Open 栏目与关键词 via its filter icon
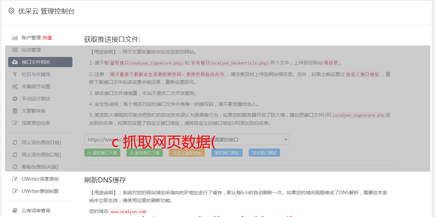This screenshot has height=217, width=435. coord(15,74)
